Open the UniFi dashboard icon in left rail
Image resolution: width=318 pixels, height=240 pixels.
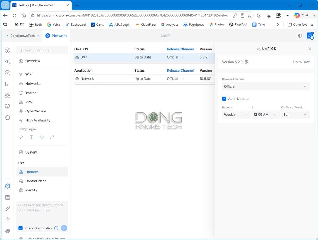7,50
